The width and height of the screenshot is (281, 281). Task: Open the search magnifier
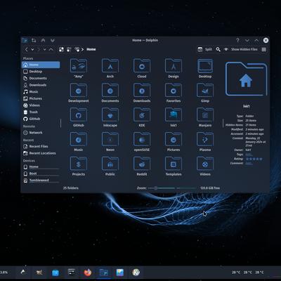[218, 49]
